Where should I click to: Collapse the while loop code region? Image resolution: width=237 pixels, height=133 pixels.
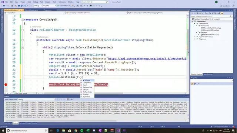click(x=22, y=48)
